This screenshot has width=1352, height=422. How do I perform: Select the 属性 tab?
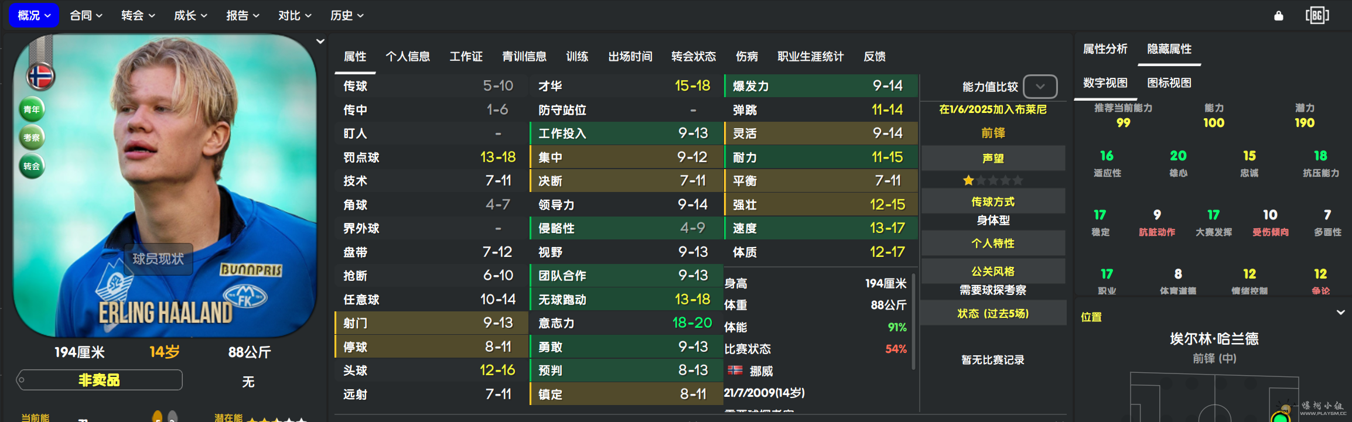pyautogui.click(x=355, y=57)
